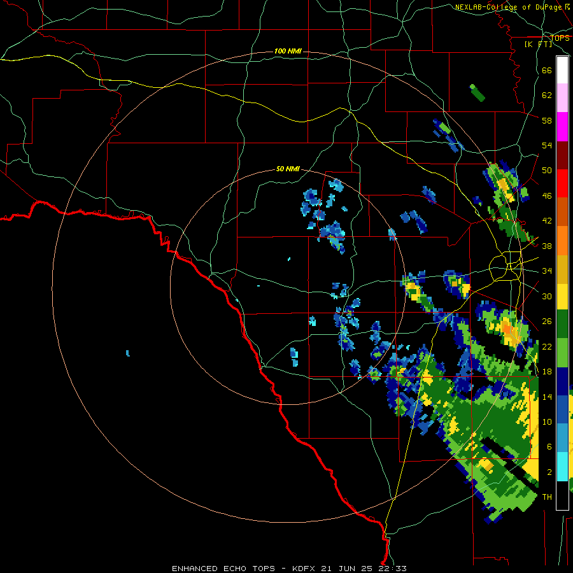Viewport: 573px width, 573px height.
Task: Click the bright red legend swatch
Action: click(x=562, y=183)
